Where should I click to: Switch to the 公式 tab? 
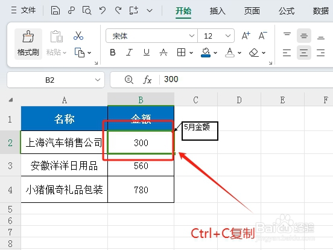[287, 11]
